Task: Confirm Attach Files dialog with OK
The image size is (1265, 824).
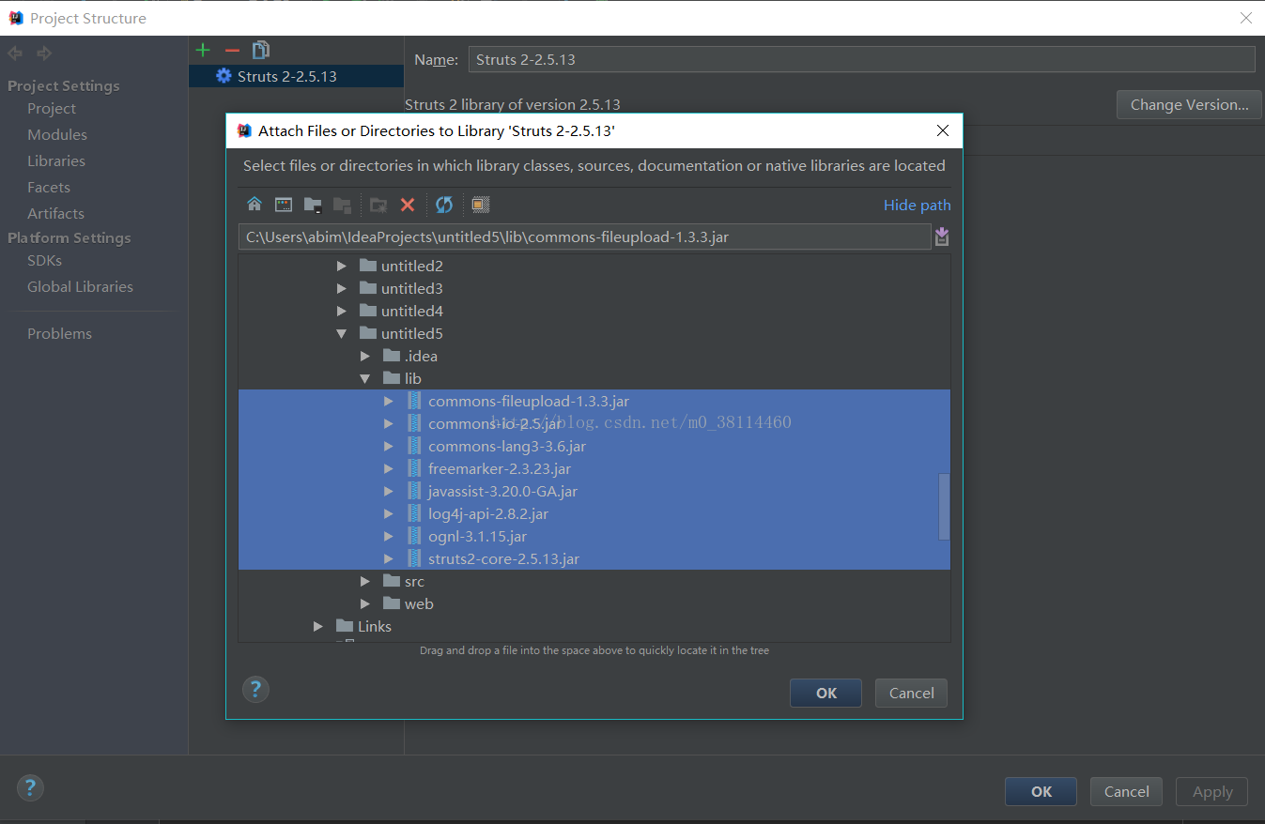Action: point(825,693)
